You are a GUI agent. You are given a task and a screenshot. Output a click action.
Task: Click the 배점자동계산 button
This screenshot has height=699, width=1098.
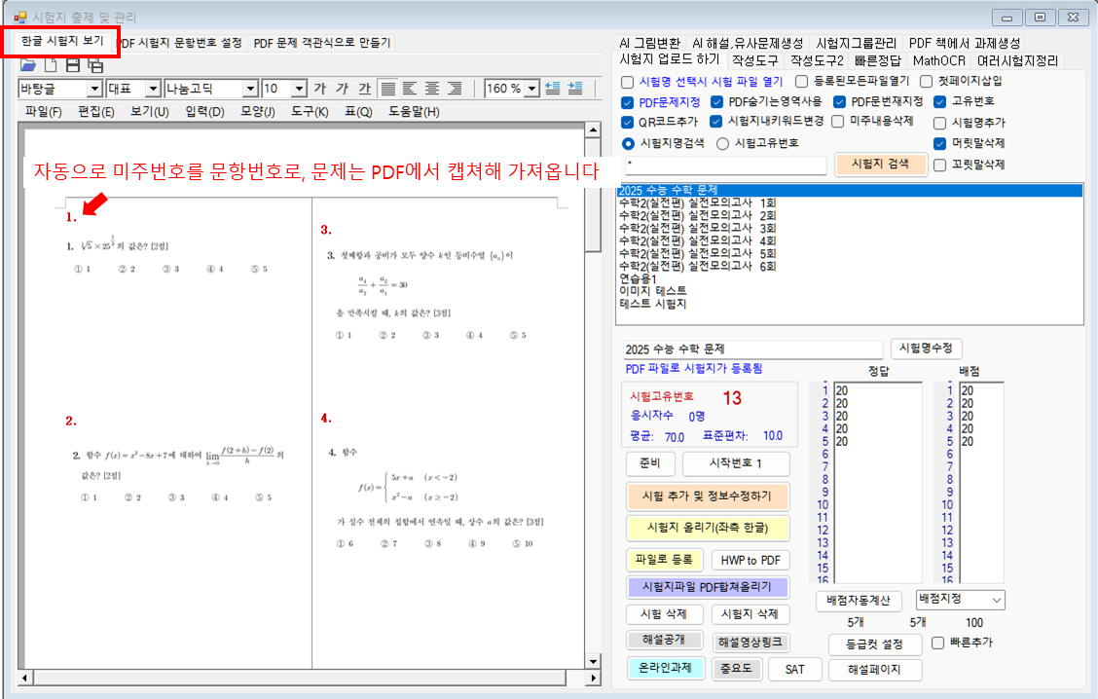[859, 601]
